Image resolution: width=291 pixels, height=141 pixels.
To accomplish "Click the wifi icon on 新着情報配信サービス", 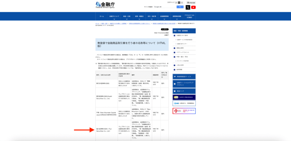I will click(175, 76).
